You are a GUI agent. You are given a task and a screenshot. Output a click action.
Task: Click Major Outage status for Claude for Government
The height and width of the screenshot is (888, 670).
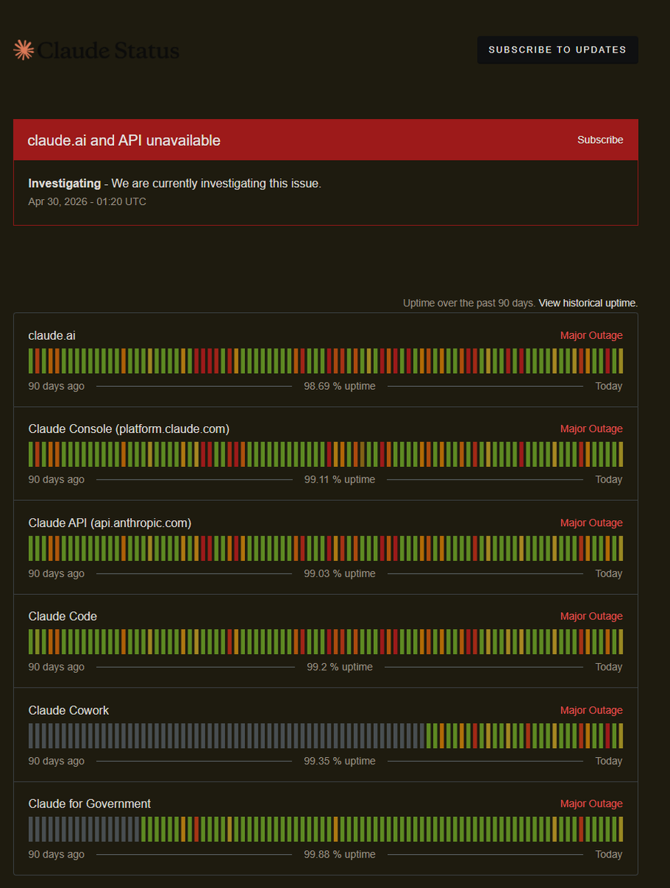pos(592,804)
